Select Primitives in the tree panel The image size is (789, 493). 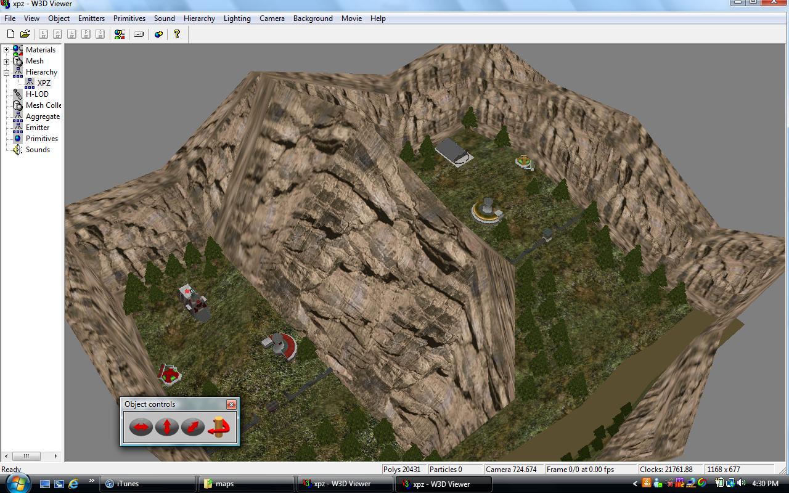(41, 139)
